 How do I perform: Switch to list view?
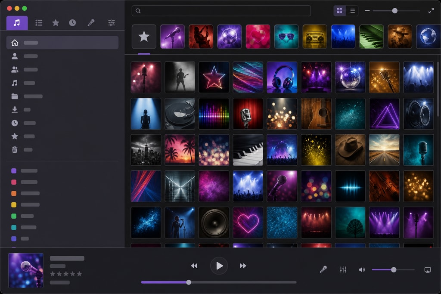[x=352, y=11]
